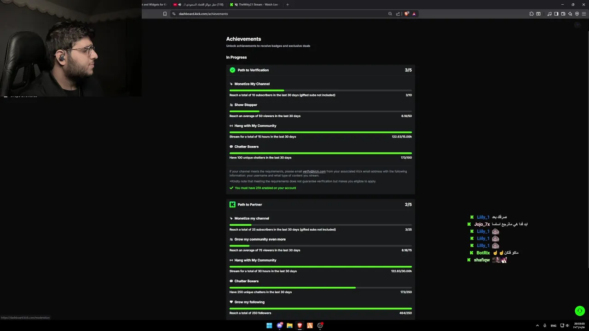Viewport: 589px width, 331px height.
Task: Open the Windows Start menu
Action: point(269,325)
